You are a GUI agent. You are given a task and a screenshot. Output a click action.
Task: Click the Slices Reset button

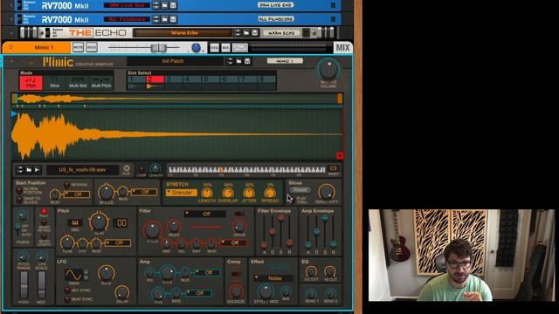click(x=300, y=190)
